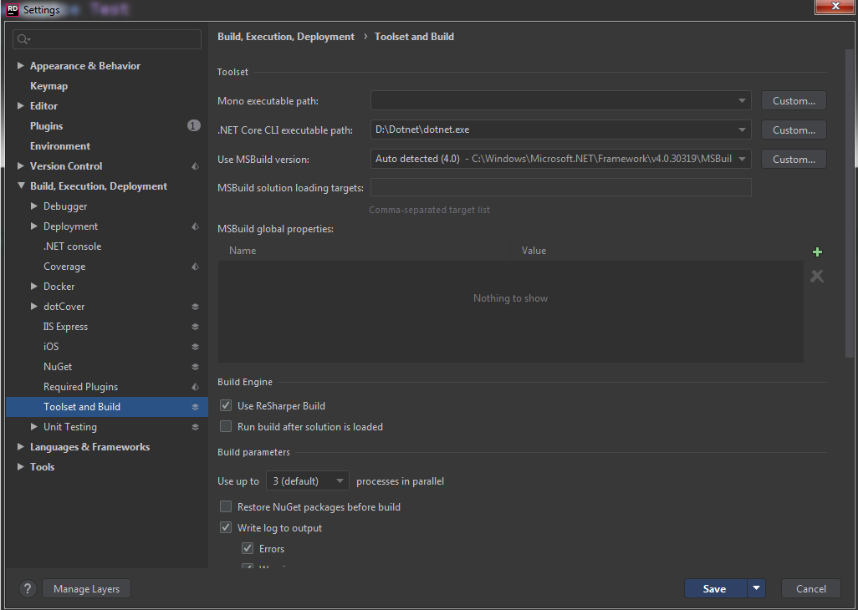The image size is (858, 610).
Task: Click the Cancel button
Action: coord(810,589)
